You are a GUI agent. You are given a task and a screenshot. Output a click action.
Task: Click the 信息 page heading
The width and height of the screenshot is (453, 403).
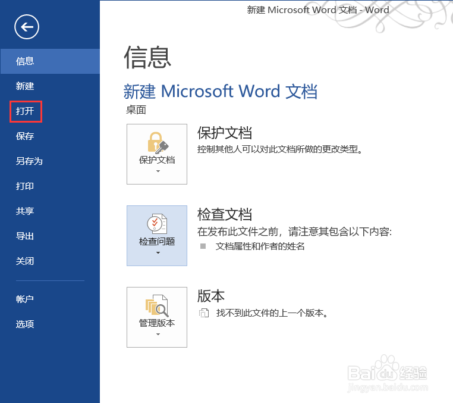(x=147, y=58)
